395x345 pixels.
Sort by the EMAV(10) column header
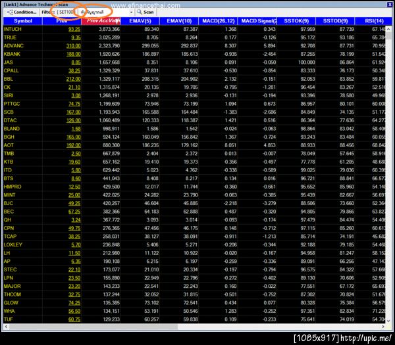179,21
